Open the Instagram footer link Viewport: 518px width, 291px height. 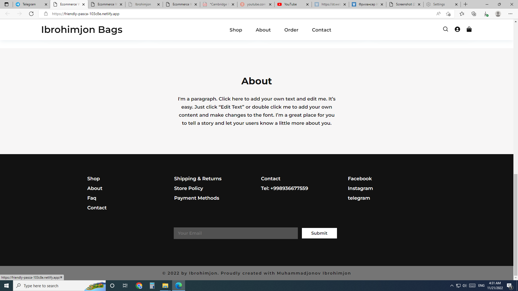(360, 188)
